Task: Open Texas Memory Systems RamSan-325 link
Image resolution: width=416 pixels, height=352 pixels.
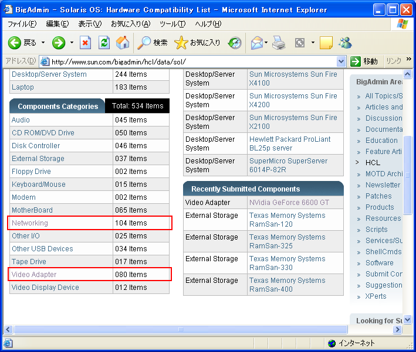Action: (x=288, y=241)
